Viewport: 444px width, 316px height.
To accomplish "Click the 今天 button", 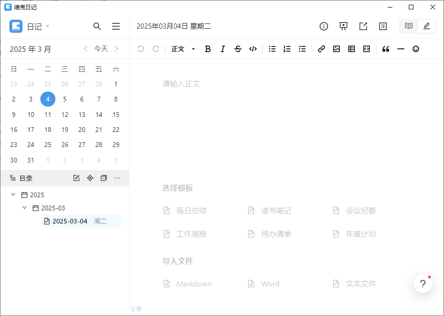I will [x=101, y=48].
